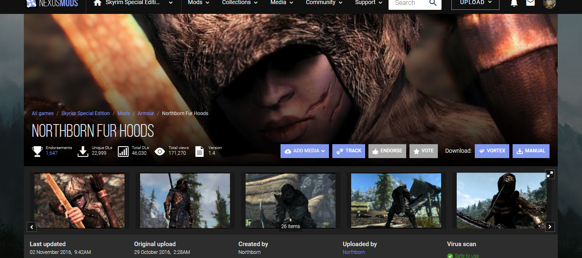Click the VOTE button
Viewport: 582px width, 258px height.
click(x=423, y=151)
